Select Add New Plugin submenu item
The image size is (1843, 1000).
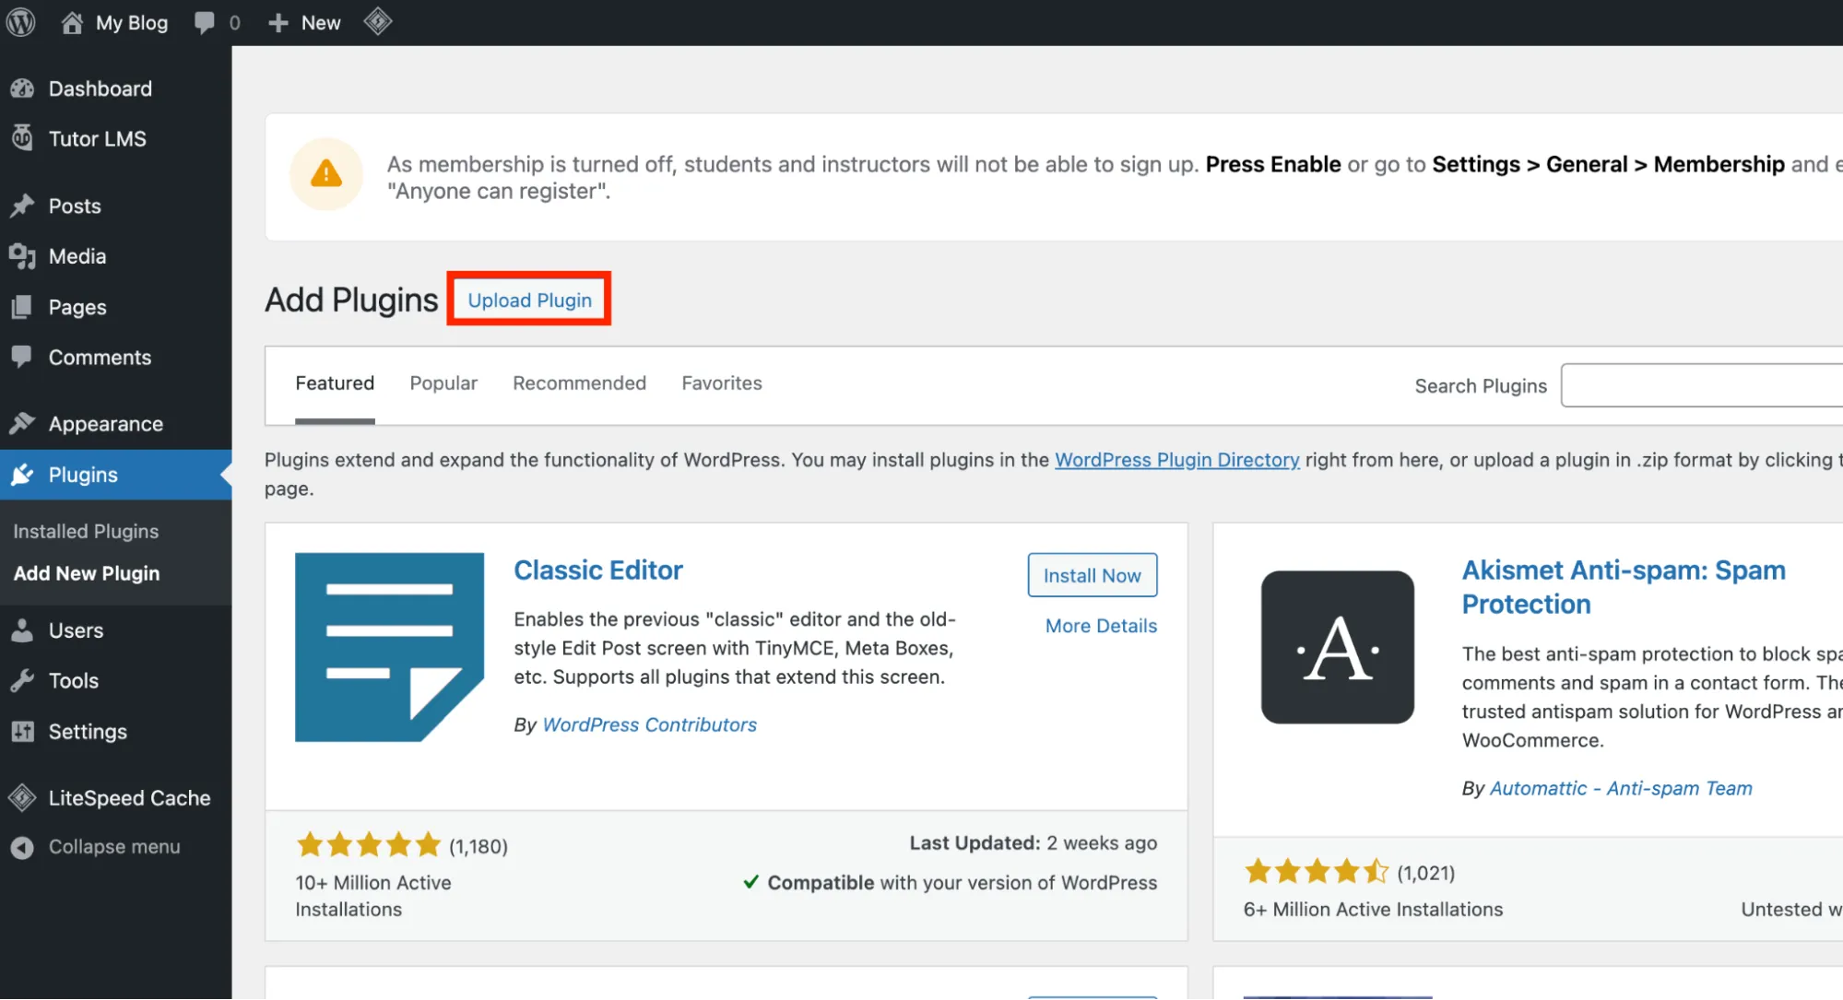click(x=87, y=573)
